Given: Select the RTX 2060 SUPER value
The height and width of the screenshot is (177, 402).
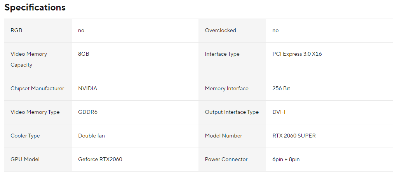Looking at the screenshot, I should (x=294, y=136).
